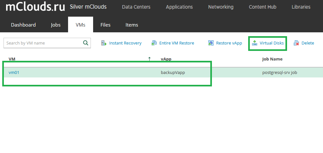Click the Instant Recovery icon

(104, 43)
